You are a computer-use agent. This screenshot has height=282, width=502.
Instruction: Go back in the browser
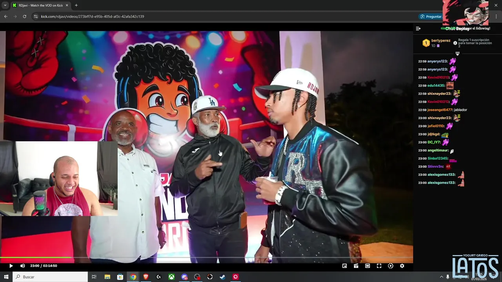(5, 16)
